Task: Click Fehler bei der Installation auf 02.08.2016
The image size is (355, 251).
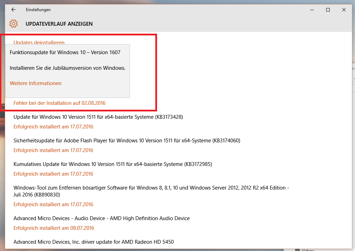Action: click(x=60, y=103)
